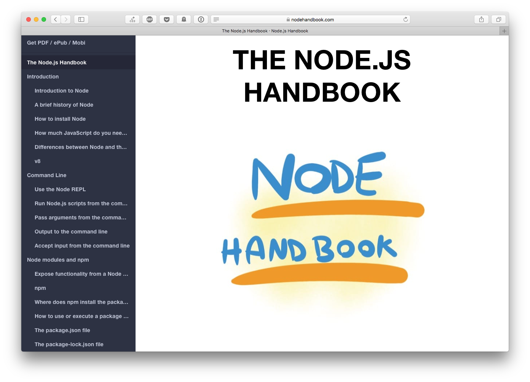Click the Get PDF / ePub / Mobi link

pyautogui.click(x=56, y=43)
